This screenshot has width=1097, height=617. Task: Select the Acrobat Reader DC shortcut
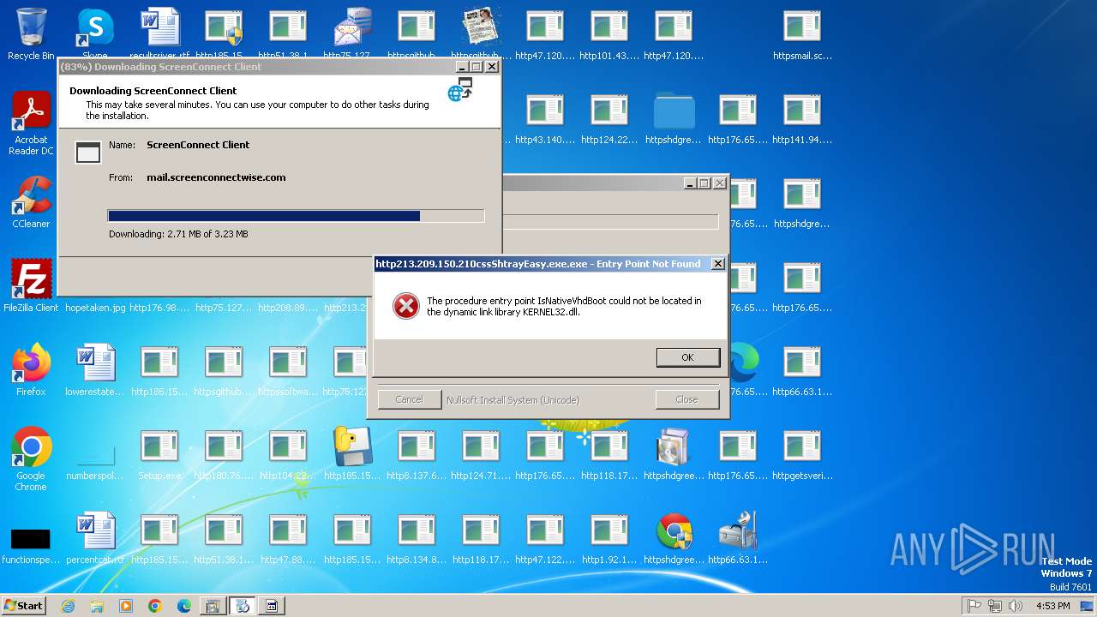pyautogui.click(x=31, y=124)
